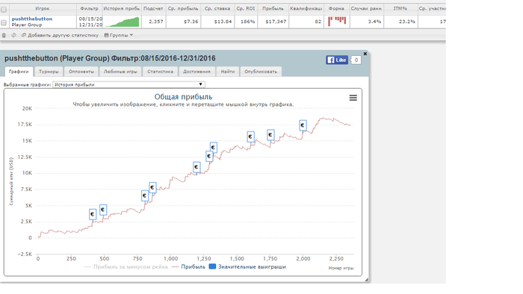This screenshot has height=294, width=523.
Task: Click the lower euro marker near game 1,290
Action: 209,156
